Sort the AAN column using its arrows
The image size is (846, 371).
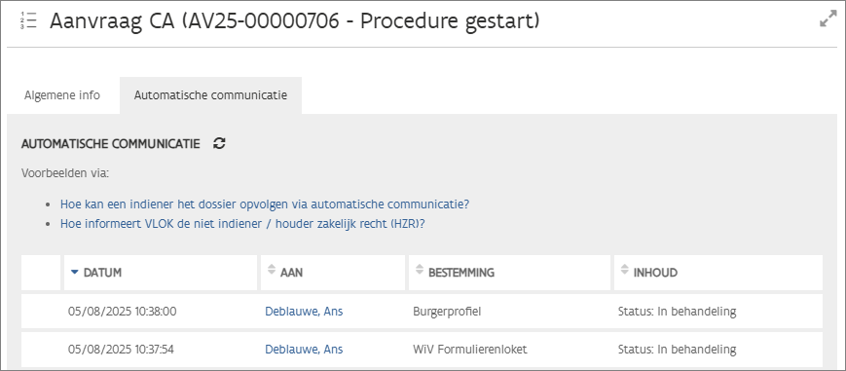click(272, 269)
